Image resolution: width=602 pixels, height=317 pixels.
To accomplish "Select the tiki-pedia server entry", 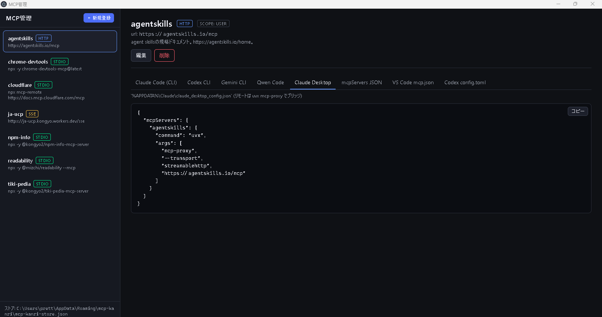I will 60,187.
